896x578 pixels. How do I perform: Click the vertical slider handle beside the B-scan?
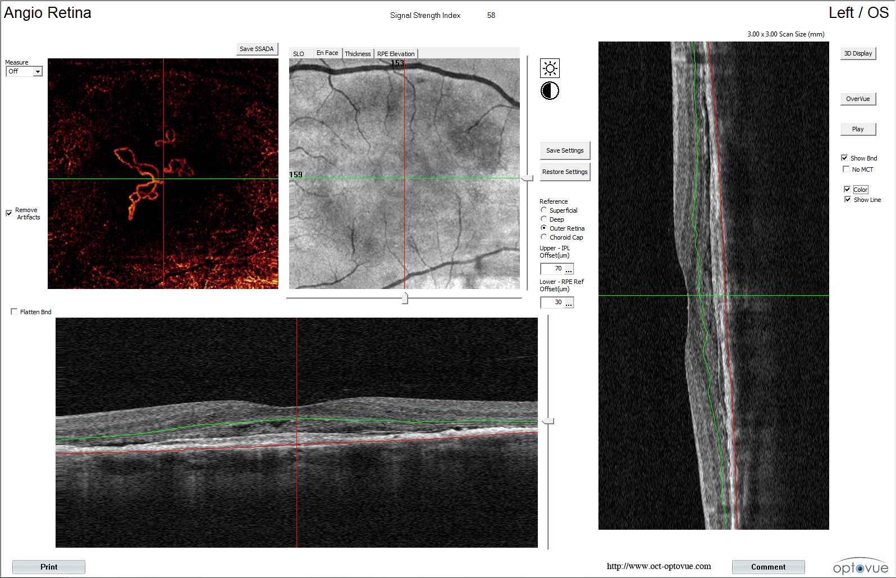(x=548, y=421)
